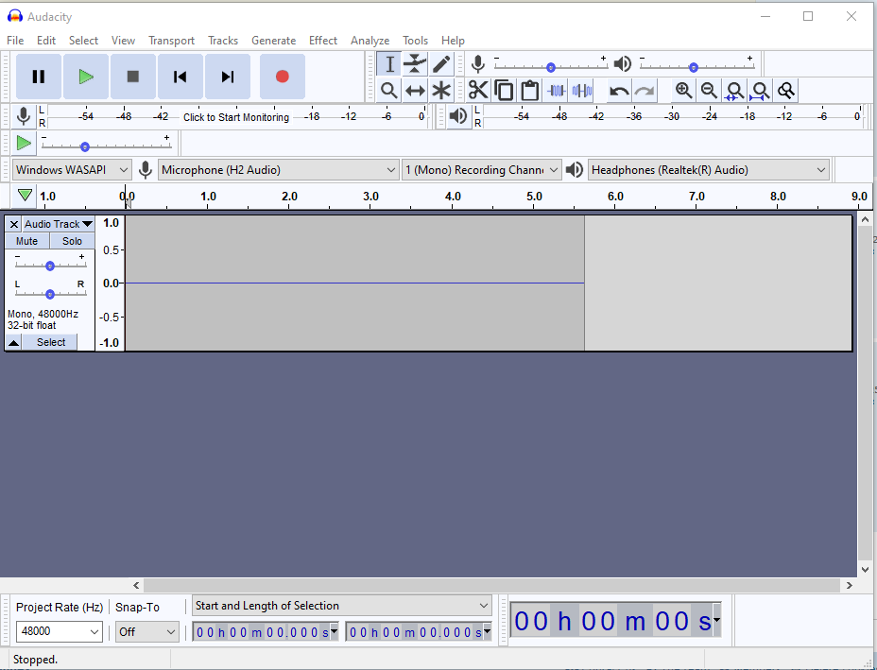Click the Undo arrow icon
This screenshot has height=670, width=877.
619,91
